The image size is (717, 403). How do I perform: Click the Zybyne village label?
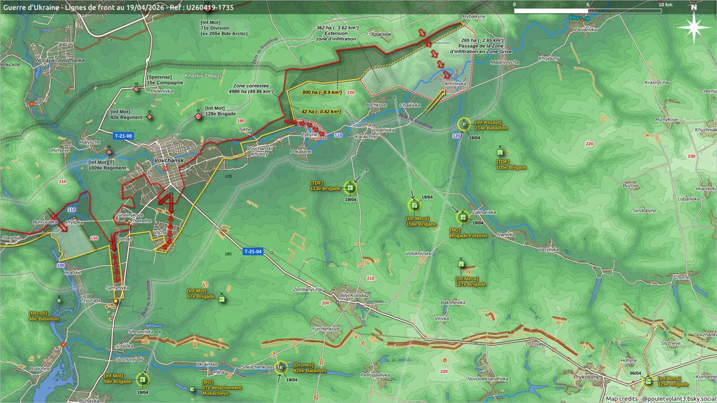click(310, 135)
